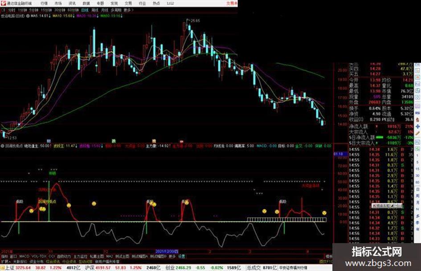The width and height of the screenshot is (421, 271).
Task: Select the pencil drawing tool icon
Action: pyautogui.click(x=417, y=133)
